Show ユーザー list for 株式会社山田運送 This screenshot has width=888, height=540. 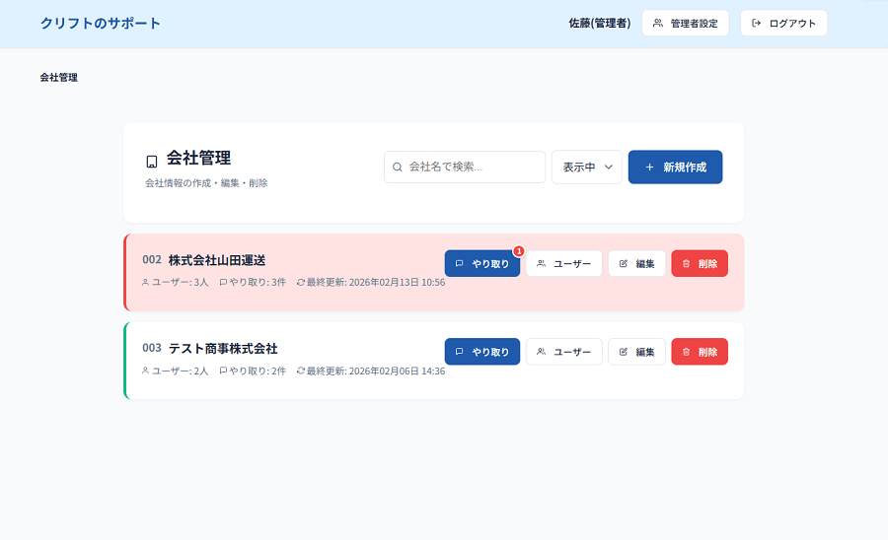point(563,264)
